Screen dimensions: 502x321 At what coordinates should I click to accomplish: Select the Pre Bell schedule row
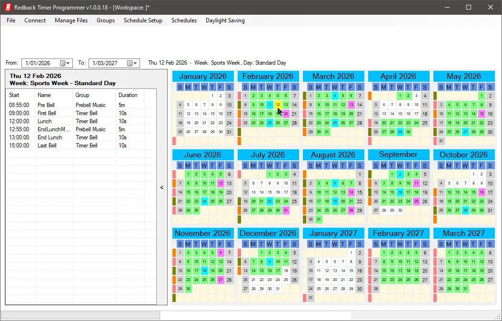[81, 105]
